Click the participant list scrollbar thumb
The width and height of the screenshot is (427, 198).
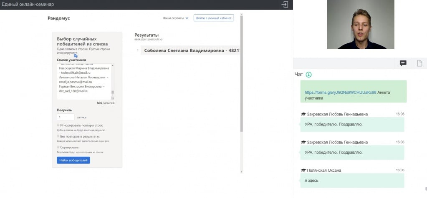click(112, 93)
